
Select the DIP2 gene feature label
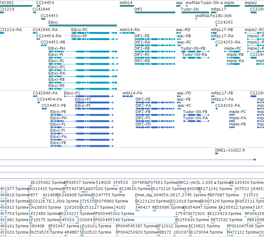[x=138, y=9]
